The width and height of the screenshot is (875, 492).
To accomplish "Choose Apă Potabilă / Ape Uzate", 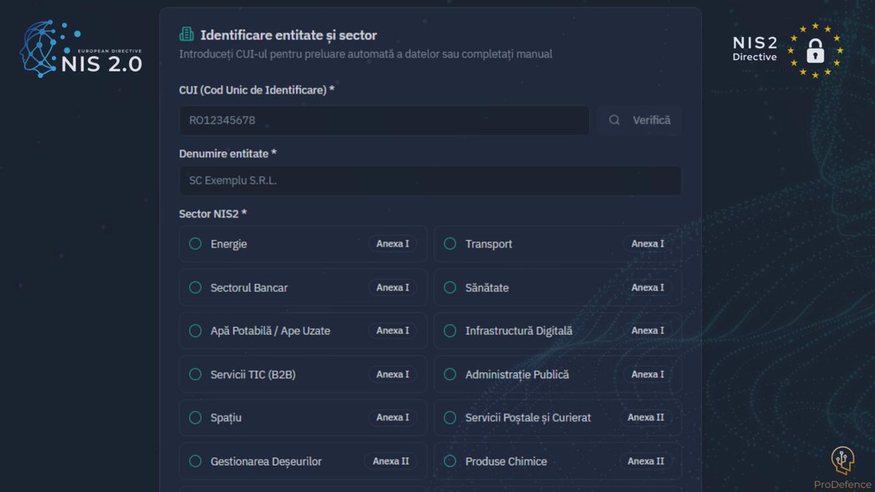I will (303, 331).
